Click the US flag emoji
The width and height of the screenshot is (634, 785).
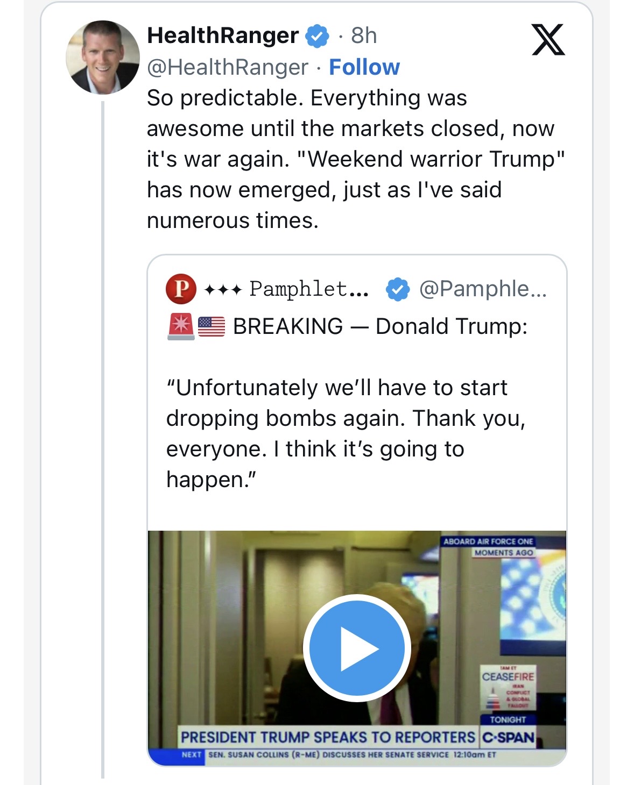click(212, 327)
